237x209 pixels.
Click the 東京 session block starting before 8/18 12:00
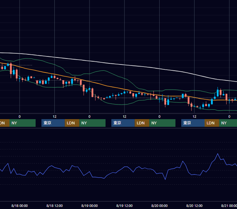53,123
